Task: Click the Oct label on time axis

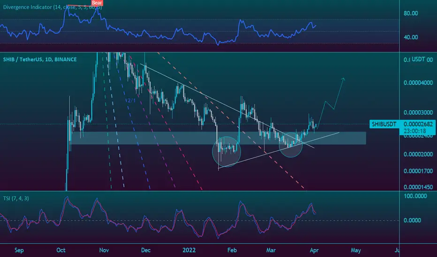Action: click(61, 250)
